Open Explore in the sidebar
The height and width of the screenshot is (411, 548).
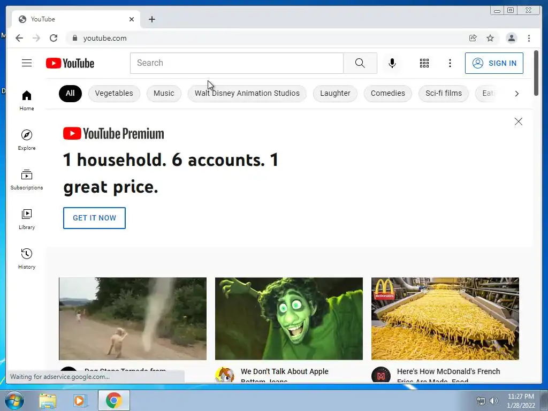(x=27, y=140)
